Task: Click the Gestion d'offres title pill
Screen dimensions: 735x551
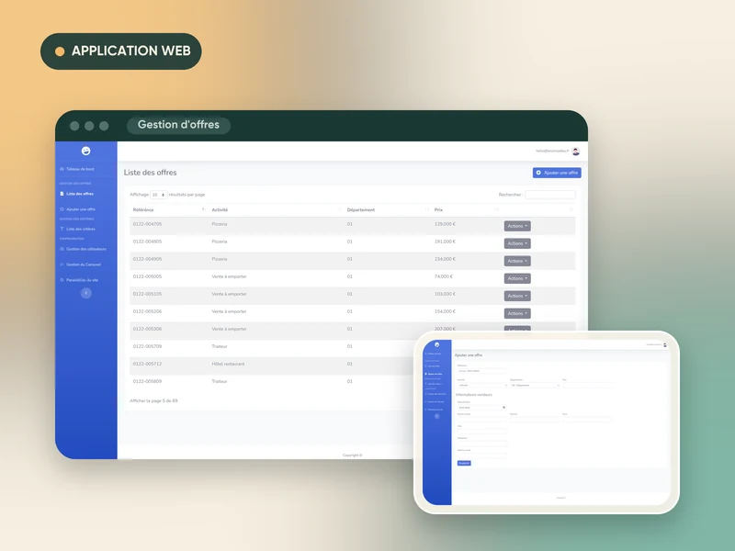Action: [178, 125]
